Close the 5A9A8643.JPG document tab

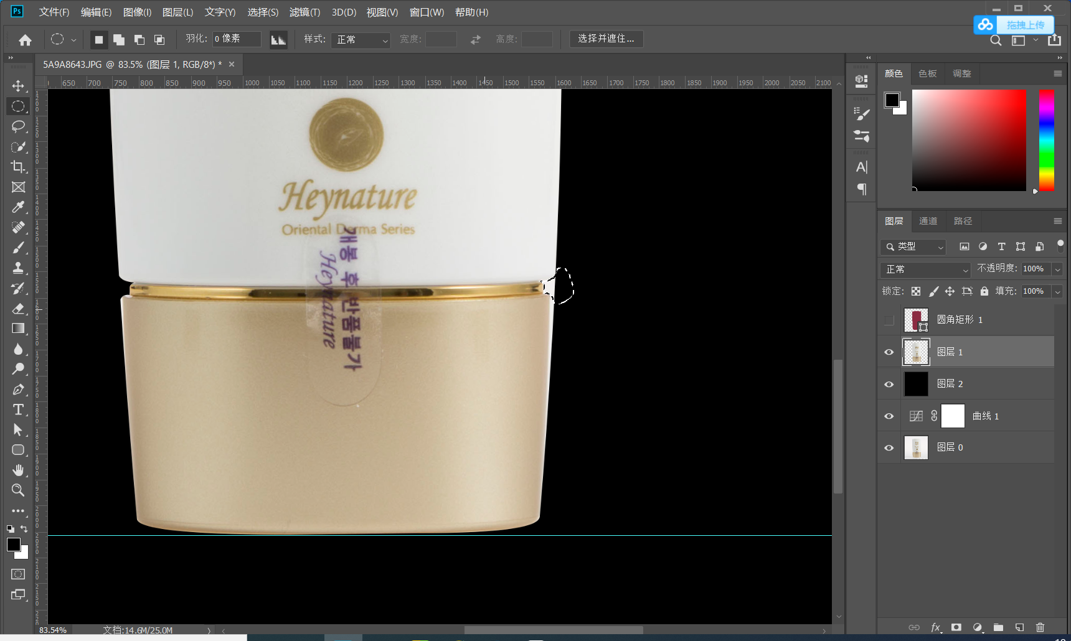(232, 64)
